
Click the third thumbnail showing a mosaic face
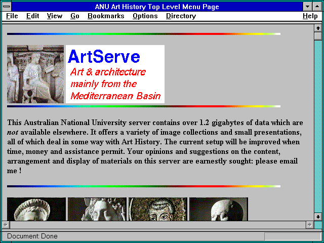[158, 209]
